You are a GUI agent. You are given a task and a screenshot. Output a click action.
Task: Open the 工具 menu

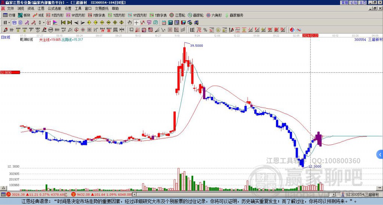coord(78,9)
